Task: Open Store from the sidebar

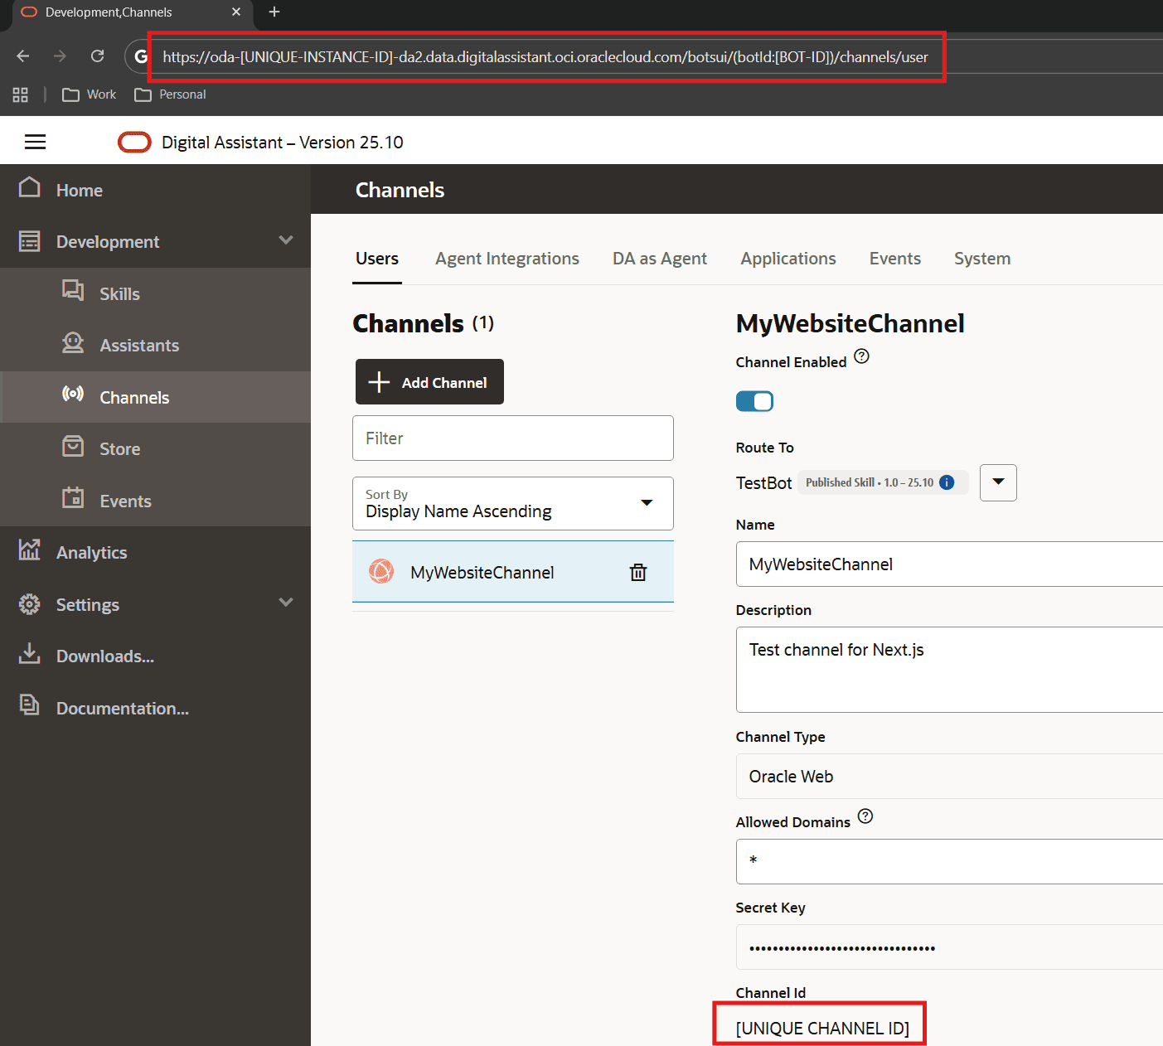Action: click(119, 449)
